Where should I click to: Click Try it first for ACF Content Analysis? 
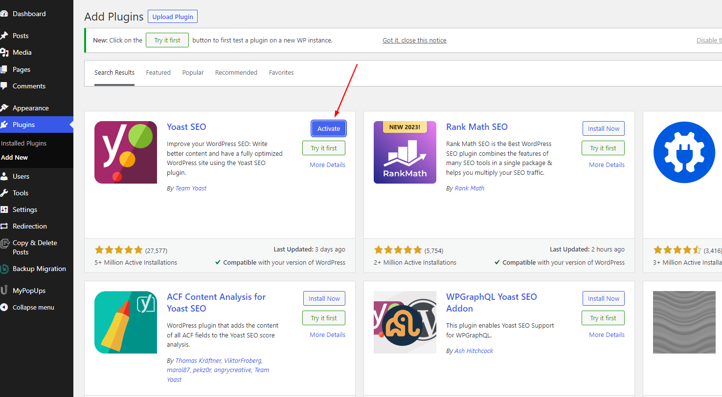pos(324,318)
